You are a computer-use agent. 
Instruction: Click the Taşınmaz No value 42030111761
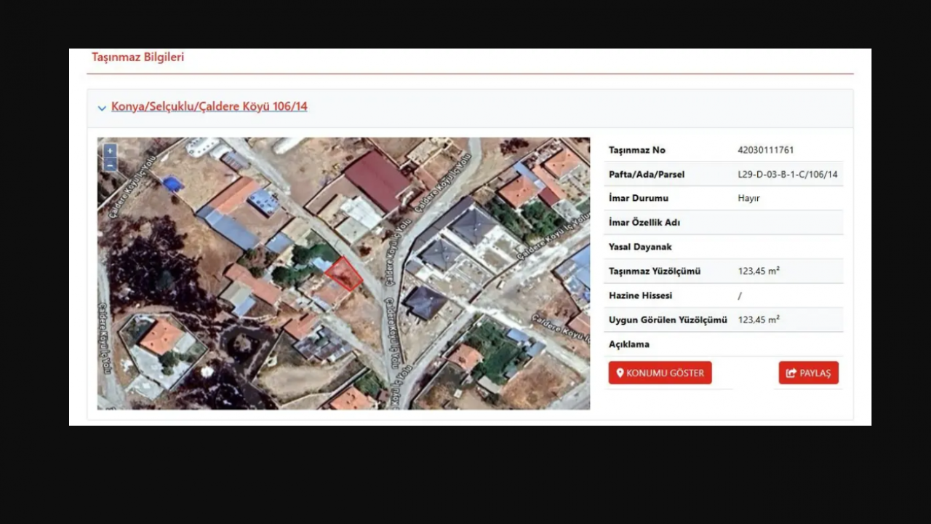pyautogui.click(x=767, y=150)
